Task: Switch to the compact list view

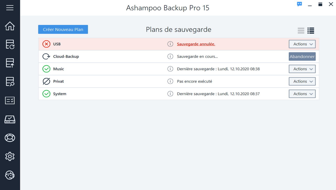Action: (x=301, y=31)
